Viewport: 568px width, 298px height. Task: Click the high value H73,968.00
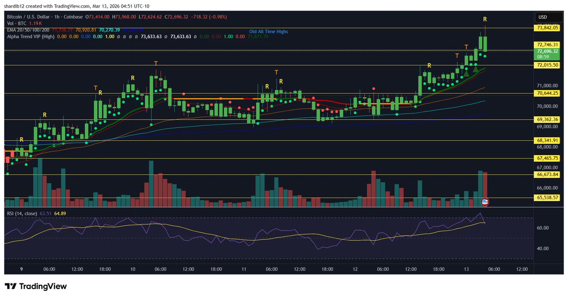[124, 17]
